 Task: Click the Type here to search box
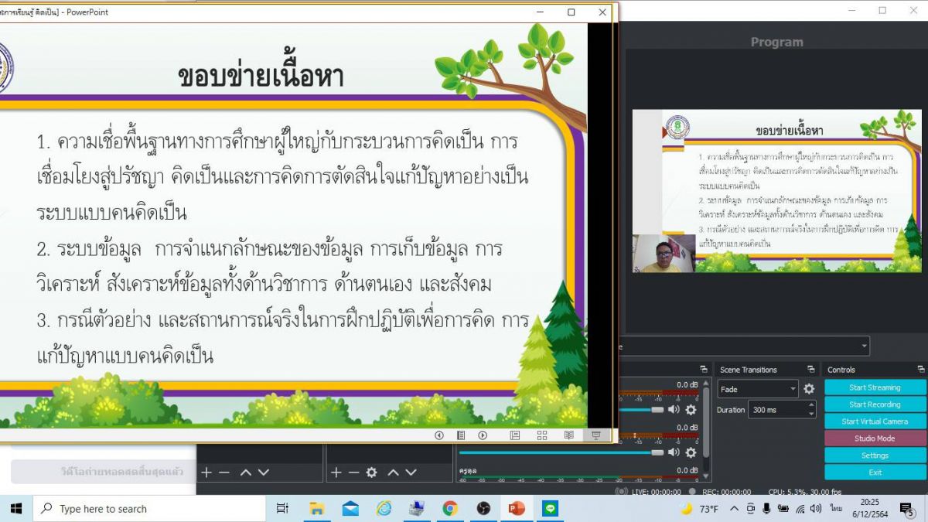[151, 509]
